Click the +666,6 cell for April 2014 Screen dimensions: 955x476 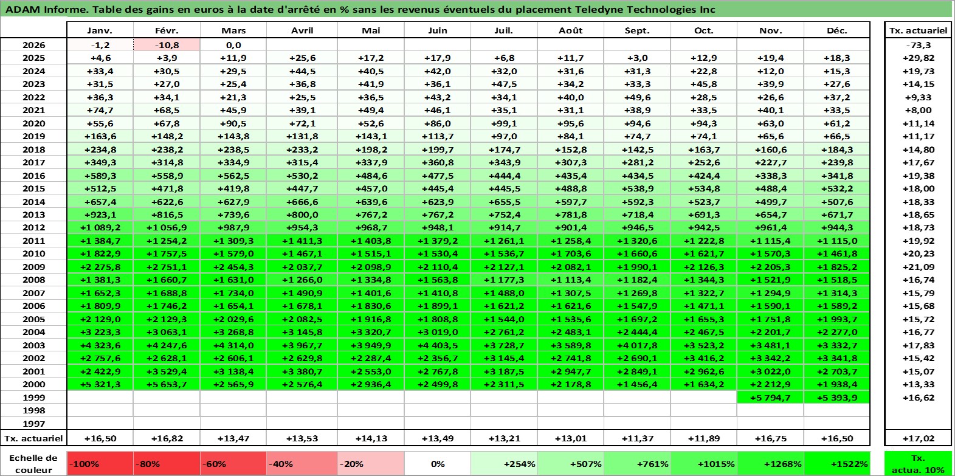[x=302, y=202]
